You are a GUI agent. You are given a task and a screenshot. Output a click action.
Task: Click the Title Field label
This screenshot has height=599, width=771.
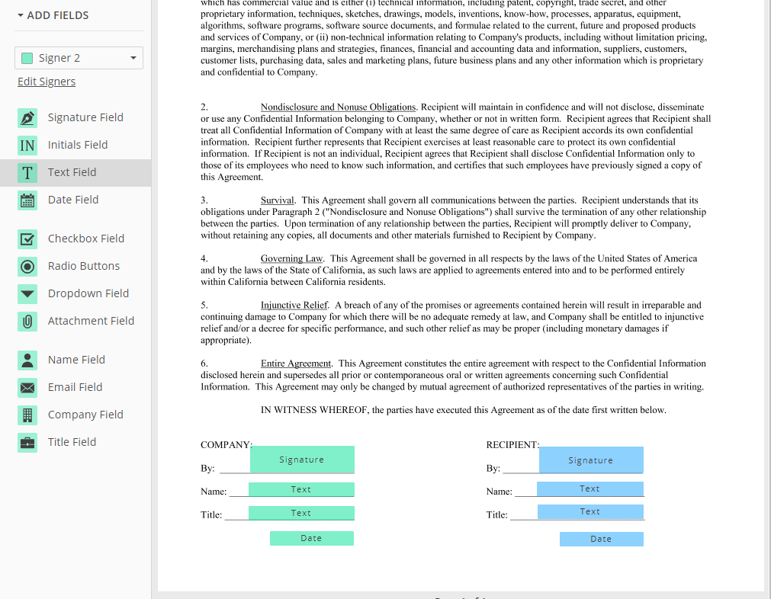click(x=72, y=443)
